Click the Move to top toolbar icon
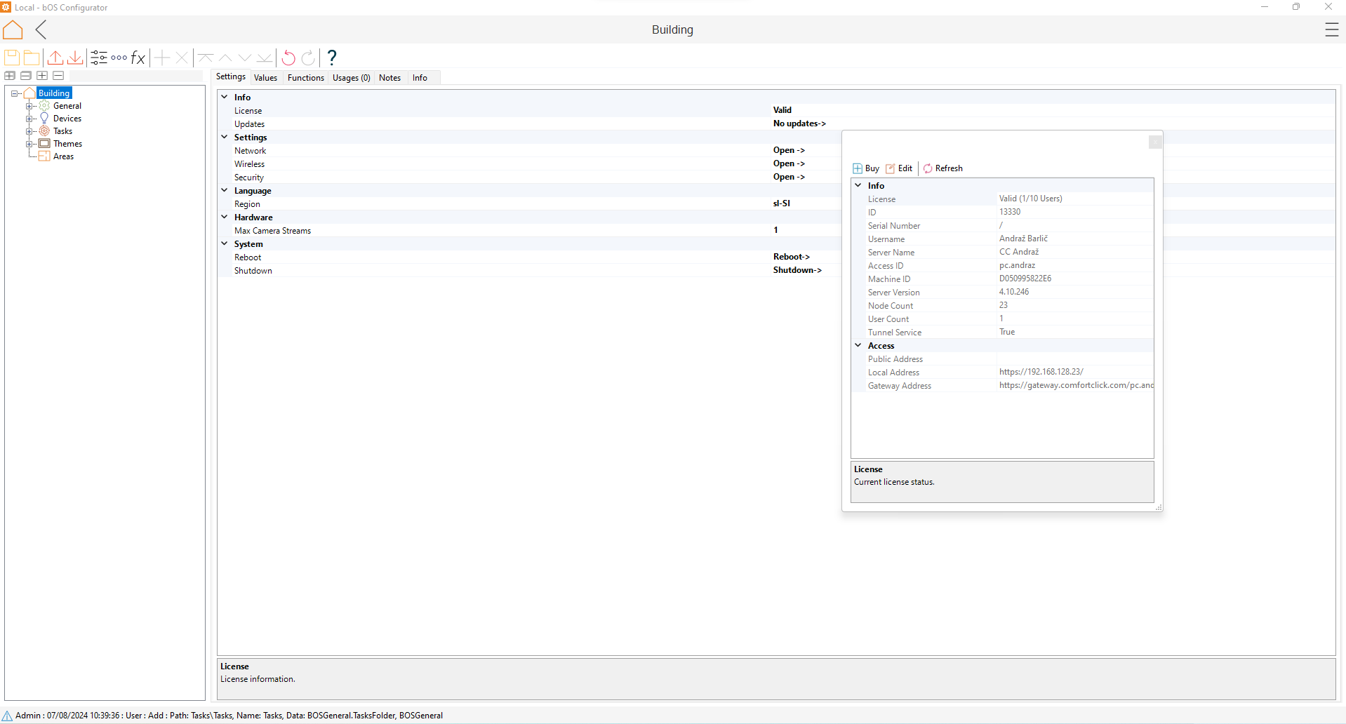 (206, 58)
